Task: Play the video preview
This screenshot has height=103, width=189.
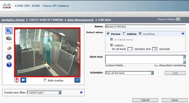Action: [23, 80]
